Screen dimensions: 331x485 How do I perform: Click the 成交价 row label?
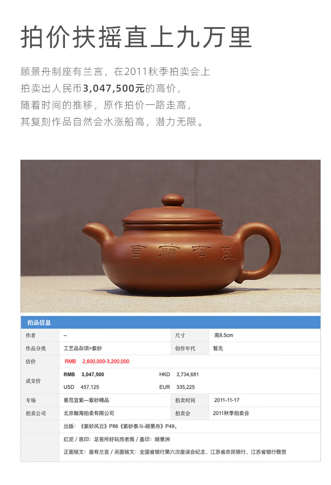33,381
